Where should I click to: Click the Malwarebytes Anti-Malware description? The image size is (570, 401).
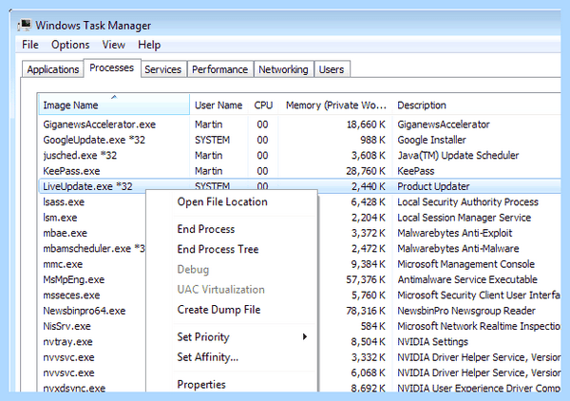(458, 249)
